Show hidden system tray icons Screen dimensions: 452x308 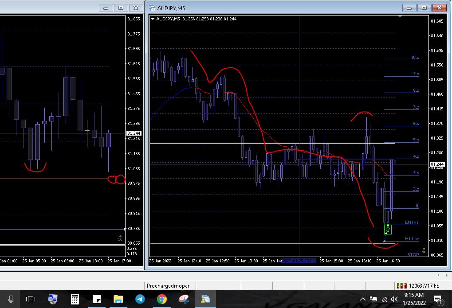pos(363,299)
